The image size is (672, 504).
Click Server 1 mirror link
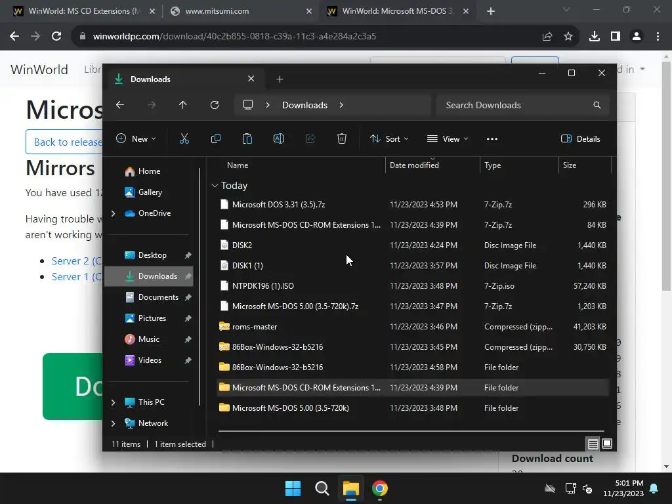coord(77,277)
